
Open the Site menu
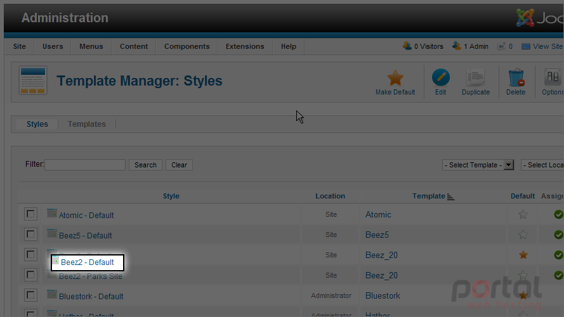[20, 46]
